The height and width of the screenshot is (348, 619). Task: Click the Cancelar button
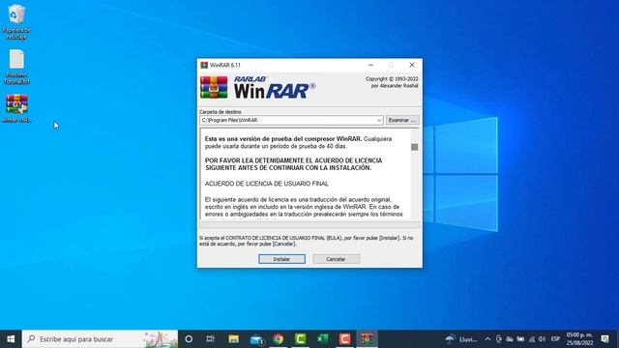(336, 259)
